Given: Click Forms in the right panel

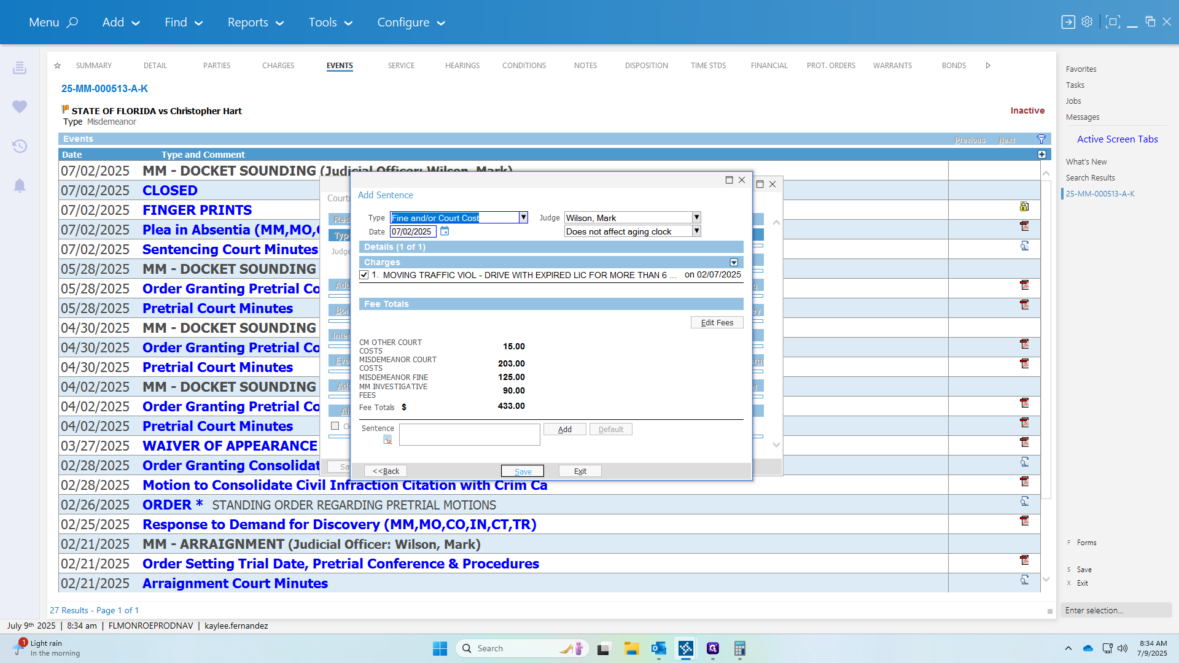Looking at the screenshot, I should 1086,543.
